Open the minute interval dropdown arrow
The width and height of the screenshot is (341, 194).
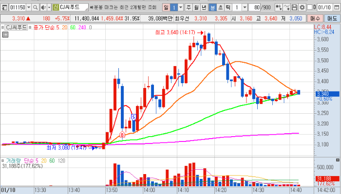(245, 8)
